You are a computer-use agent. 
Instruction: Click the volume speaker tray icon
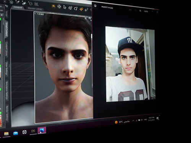click(x=142, y=120)
